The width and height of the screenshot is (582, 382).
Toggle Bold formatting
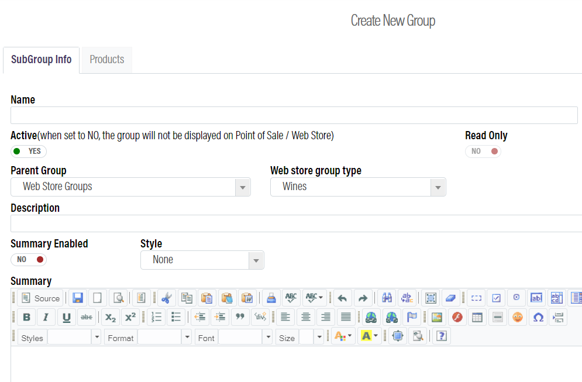[x=26, y=318]
